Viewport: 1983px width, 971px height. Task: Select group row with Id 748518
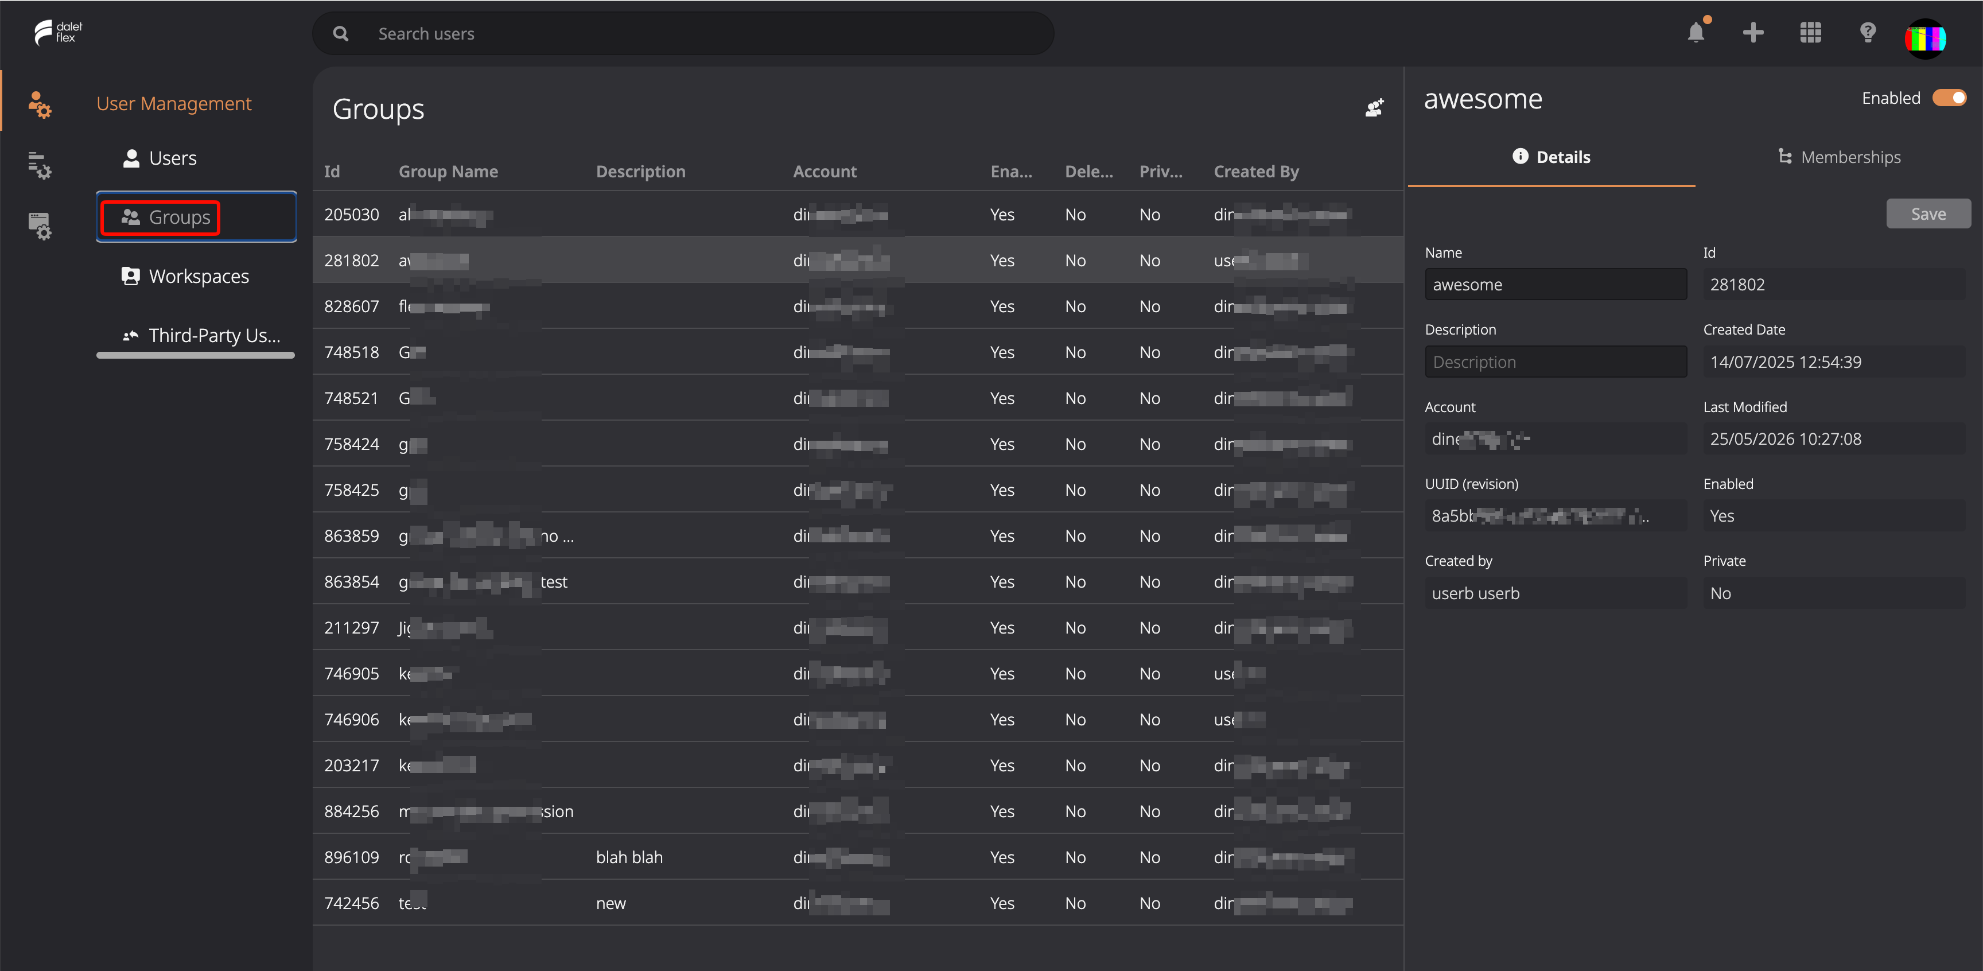(858, 352)
